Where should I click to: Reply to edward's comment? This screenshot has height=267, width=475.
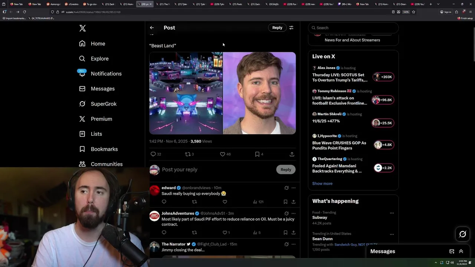coord(164,202)
